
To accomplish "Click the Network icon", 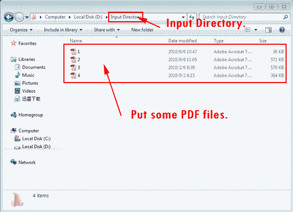I will tap(14, 162).
